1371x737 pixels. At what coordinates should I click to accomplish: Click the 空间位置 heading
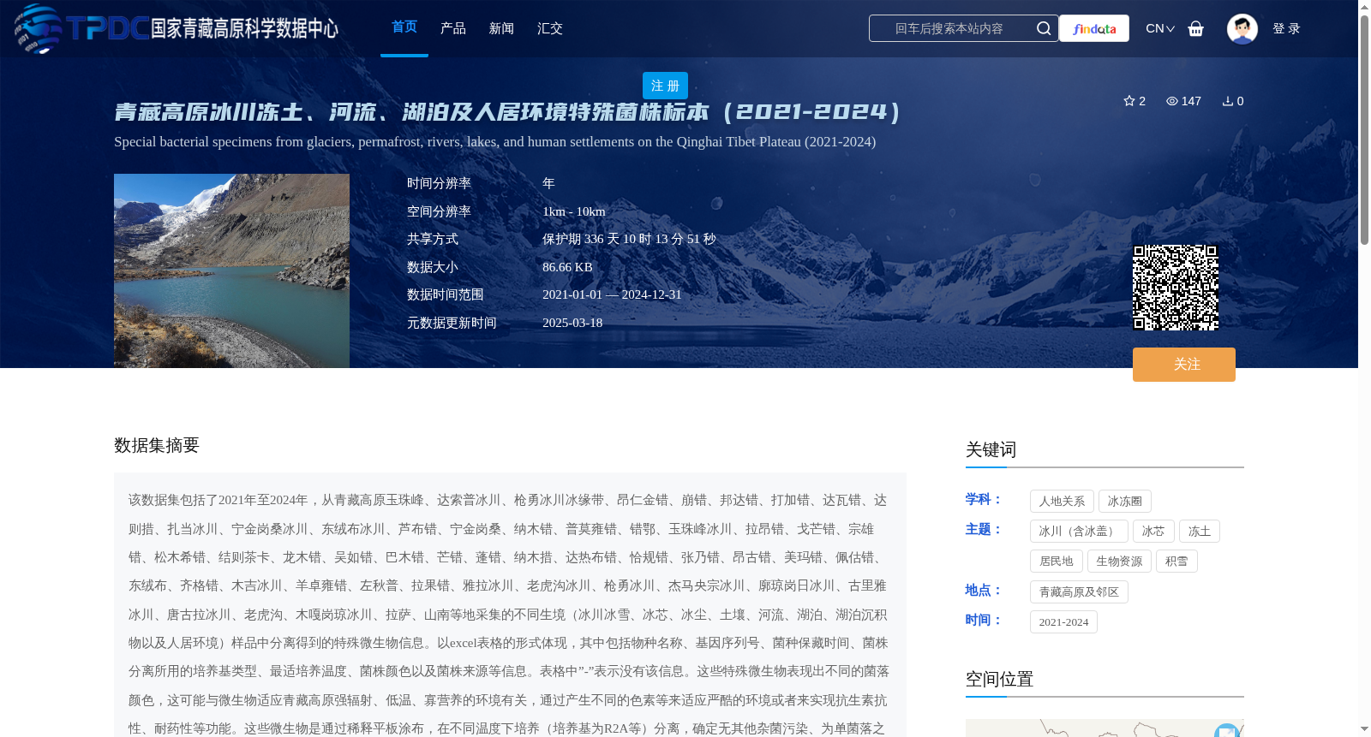click(x=999, y=679)
